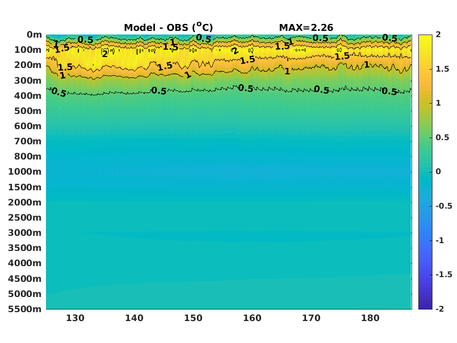Select the 'MAX=2.26' annotation text
457x343 pixels.
click(306, 28)
